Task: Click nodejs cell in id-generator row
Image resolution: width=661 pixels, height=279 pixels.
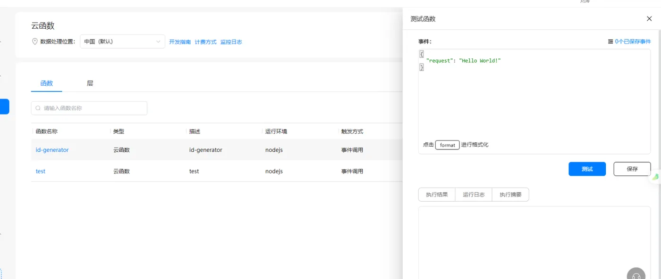Action: click(274, 150)
